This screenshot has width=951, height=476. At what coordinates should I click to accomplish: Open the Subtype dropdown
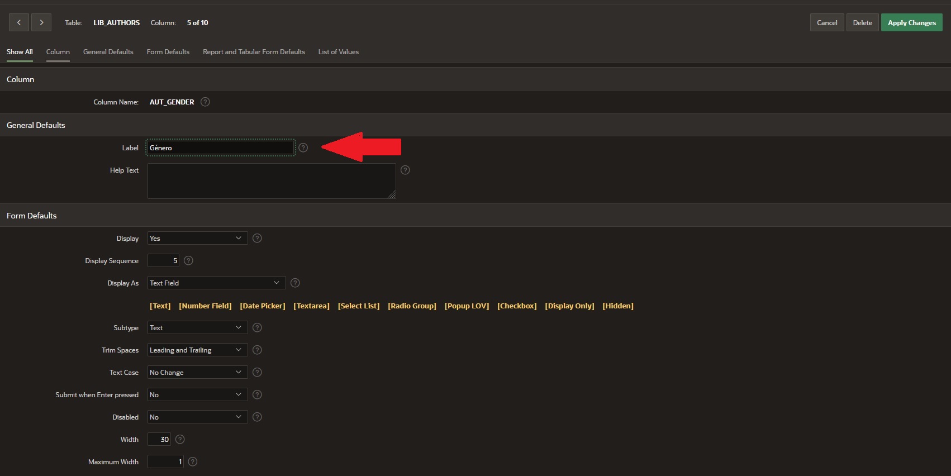[x=197, y=327]
